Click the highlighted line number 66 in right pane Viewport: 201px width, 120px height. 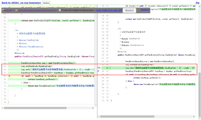(x=107, y=68)
